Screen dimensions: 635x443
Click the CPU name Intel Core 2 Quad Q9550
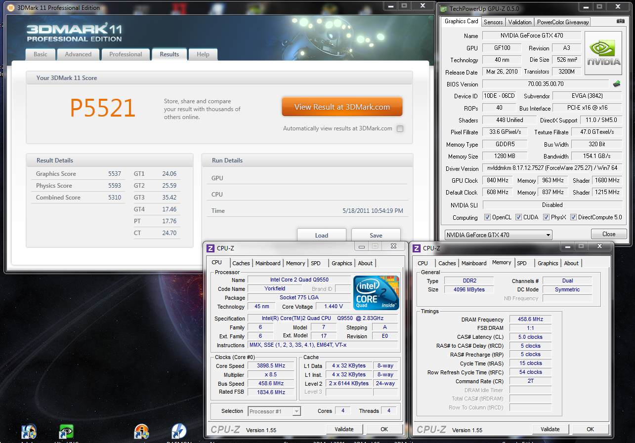pyautogui.click(x=299, y=280)
